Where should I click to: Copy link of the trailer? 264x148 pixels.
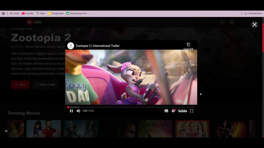(188, 46)
